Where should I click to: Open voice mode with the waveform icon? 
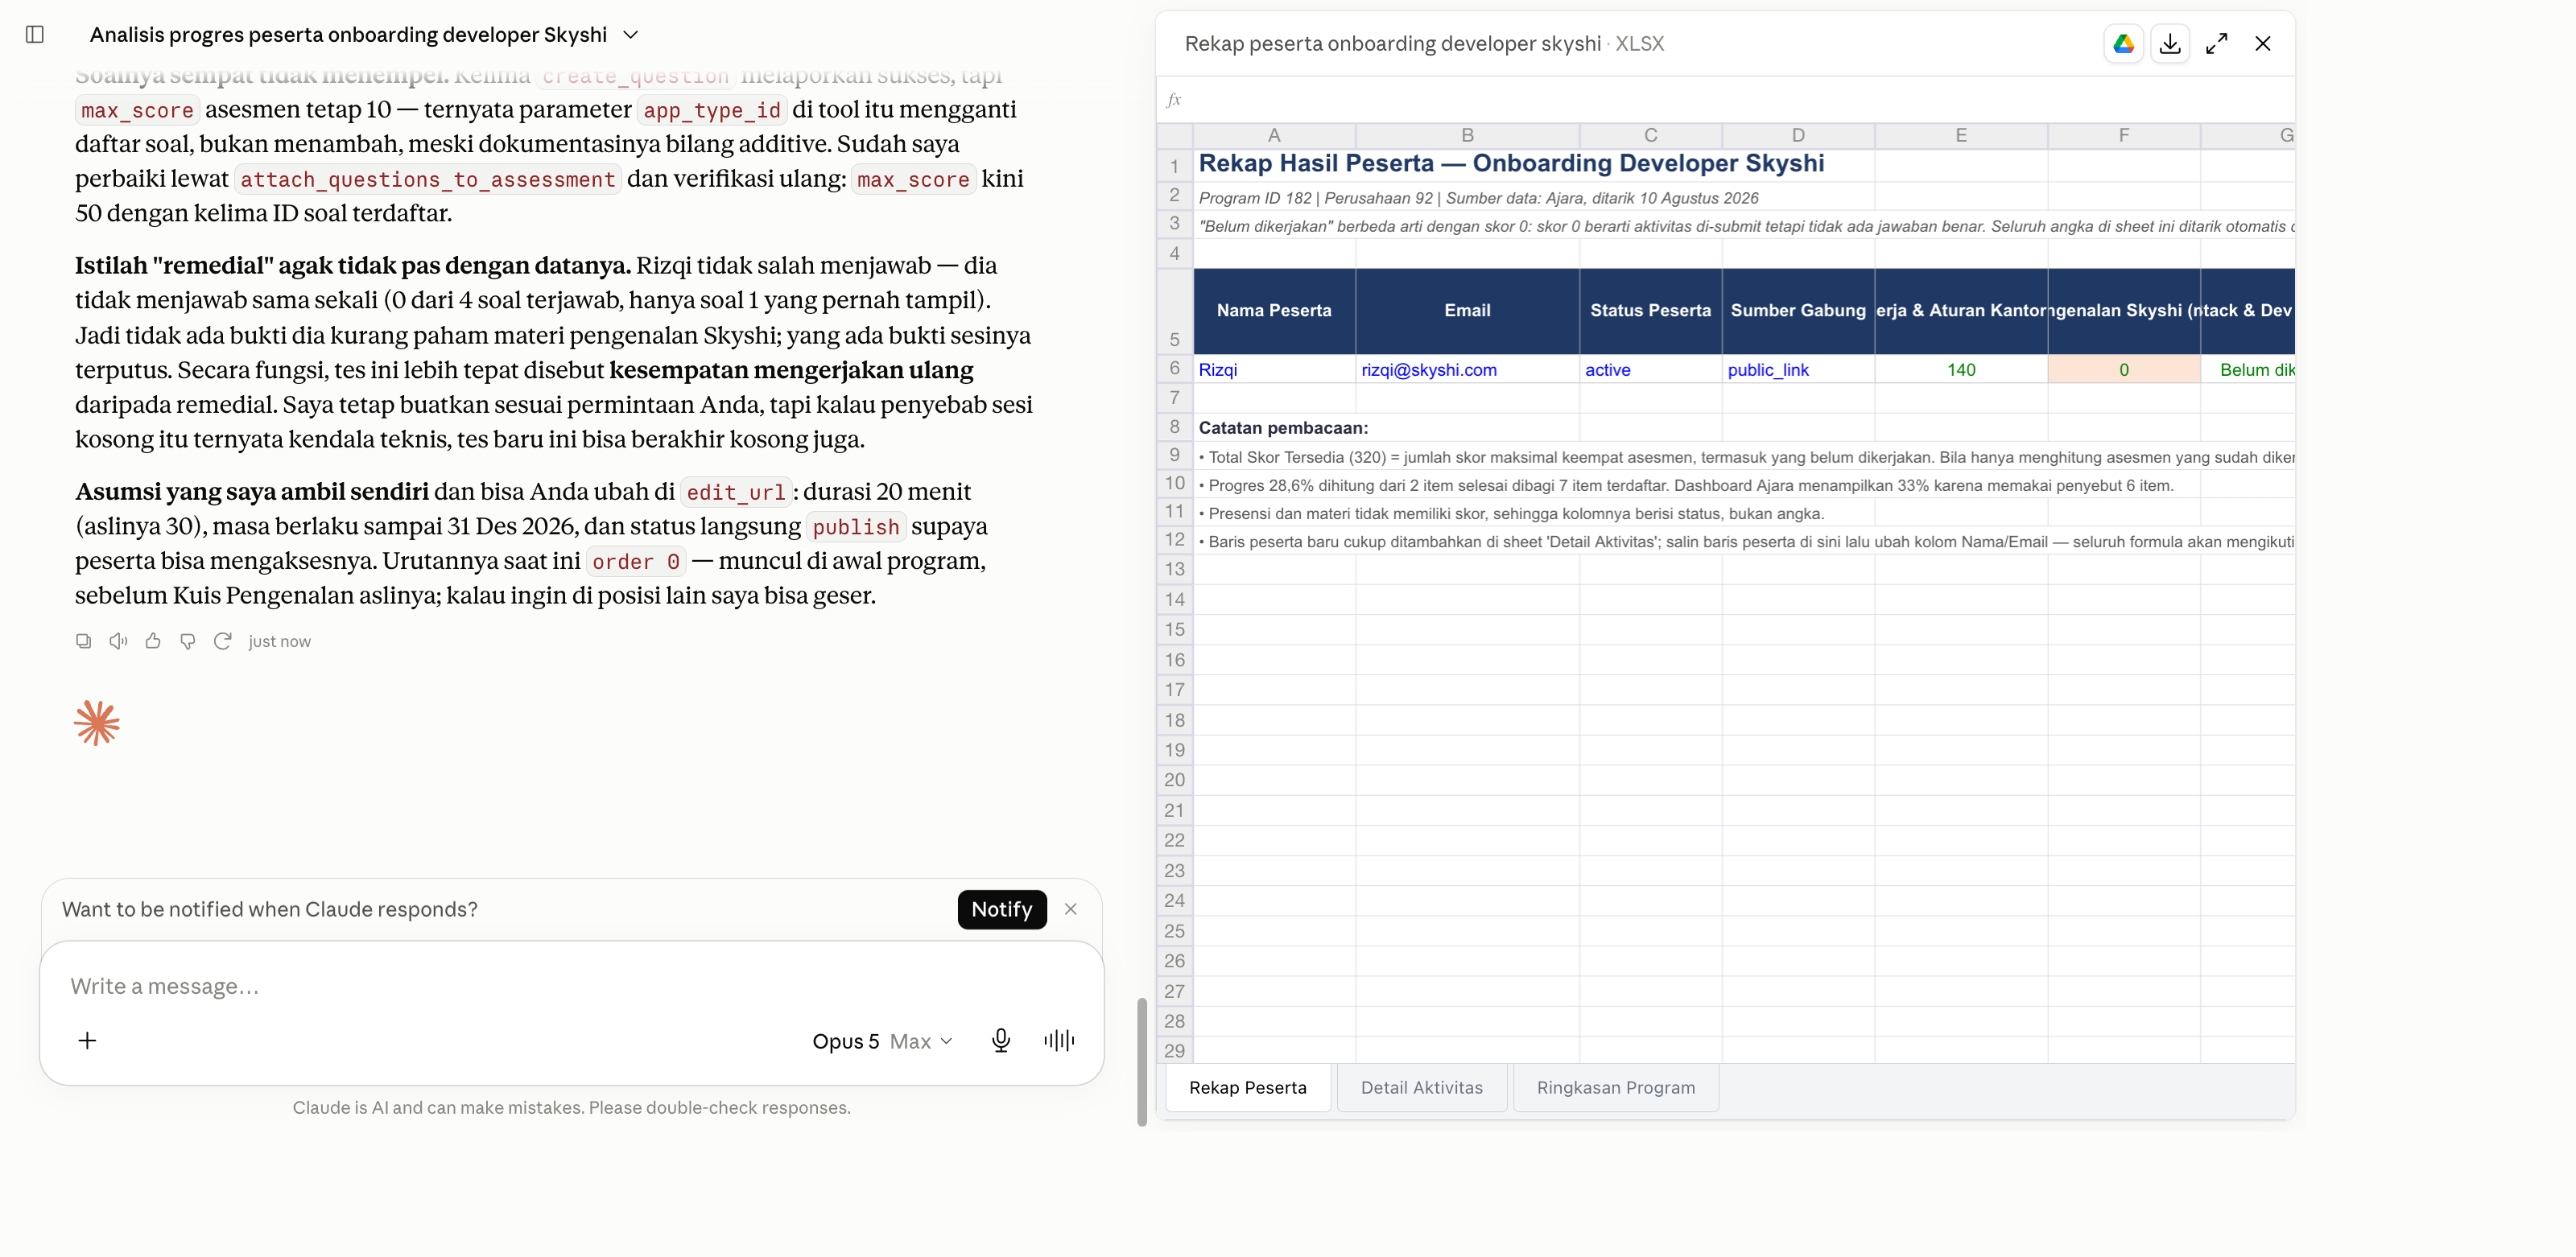1059,1041
